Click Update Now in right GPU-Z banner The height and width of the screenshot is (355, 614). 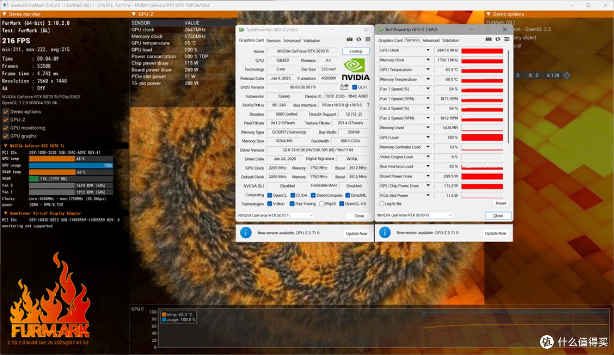(495, 234)
